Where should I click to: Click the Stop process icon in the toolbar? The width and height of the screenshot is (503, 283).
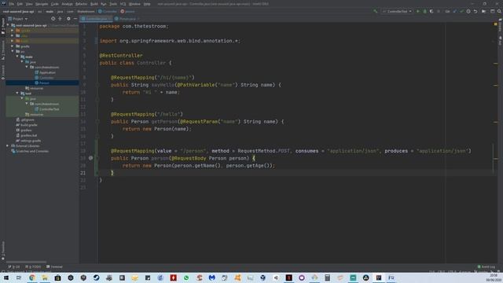coord(439,11)
